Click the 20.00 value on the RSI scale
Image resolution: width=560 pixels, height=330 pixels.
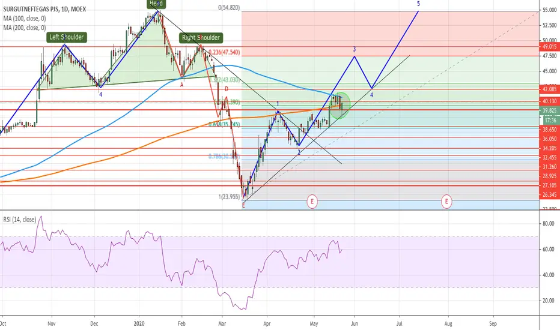[548, 301]
